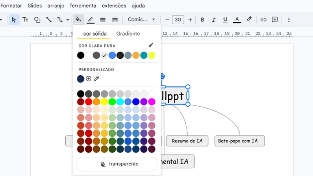Edit theme colors with the pencil icon

(151, 45)
